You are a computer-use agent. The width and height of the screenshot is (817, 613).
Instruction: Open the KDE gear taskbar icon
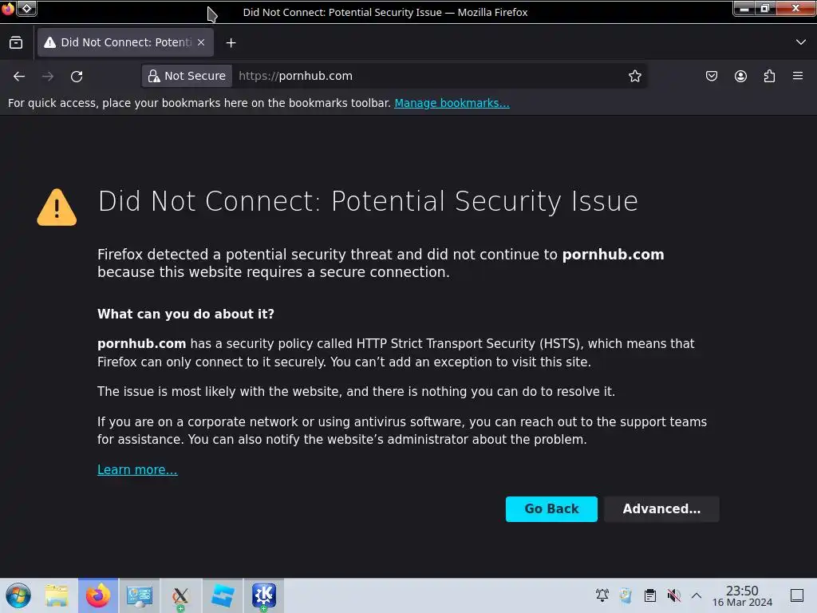[x=263, y=595]
